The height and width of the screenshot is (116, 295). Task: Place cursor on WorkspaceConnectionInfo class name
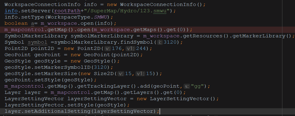pyautogui.click(x=42, y=4)
